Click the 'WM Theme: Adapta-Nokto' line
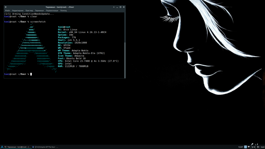 coord(73,51)
